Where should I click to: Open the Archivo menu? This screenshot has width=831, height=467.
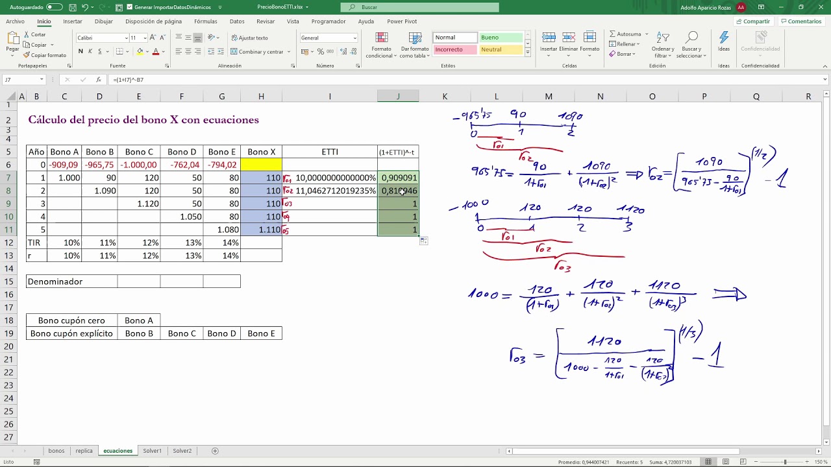click(x=15, y=21)
